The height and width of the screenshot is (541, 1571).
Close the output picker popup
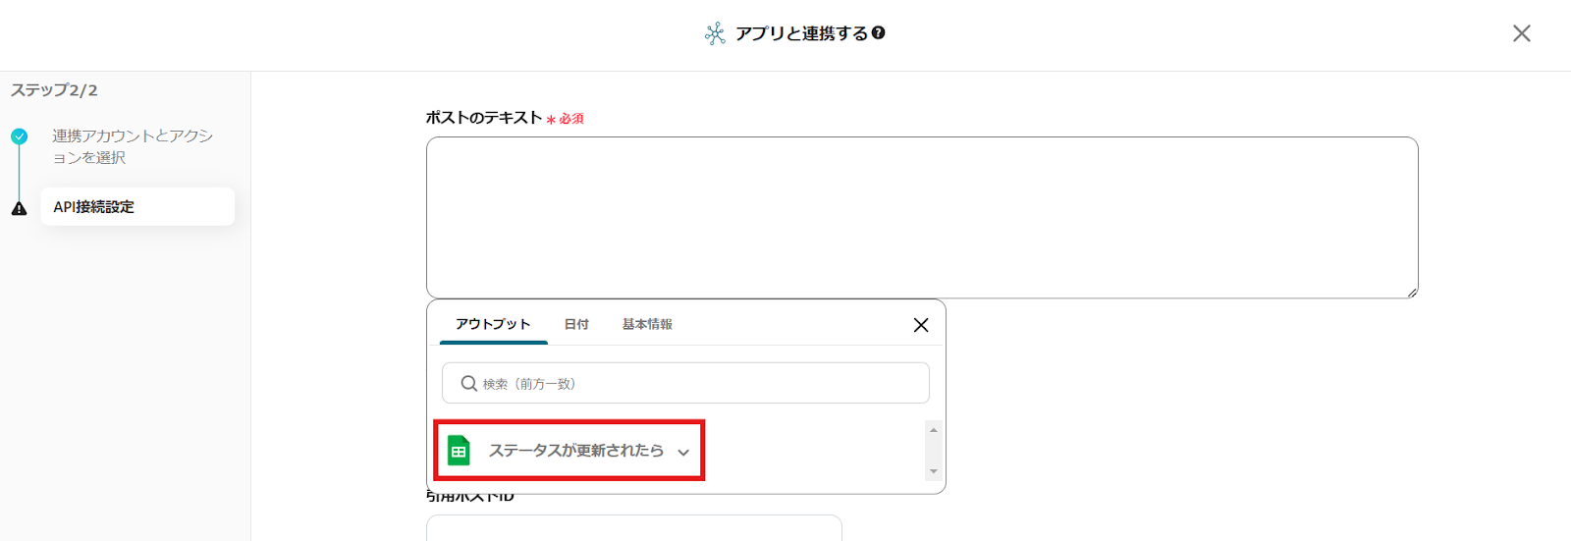click(921, 325)
